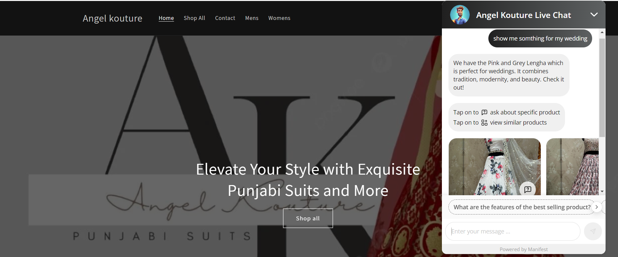Open the Shop All menu item
The height and width of the screenshot is (257, 618).
194,18
